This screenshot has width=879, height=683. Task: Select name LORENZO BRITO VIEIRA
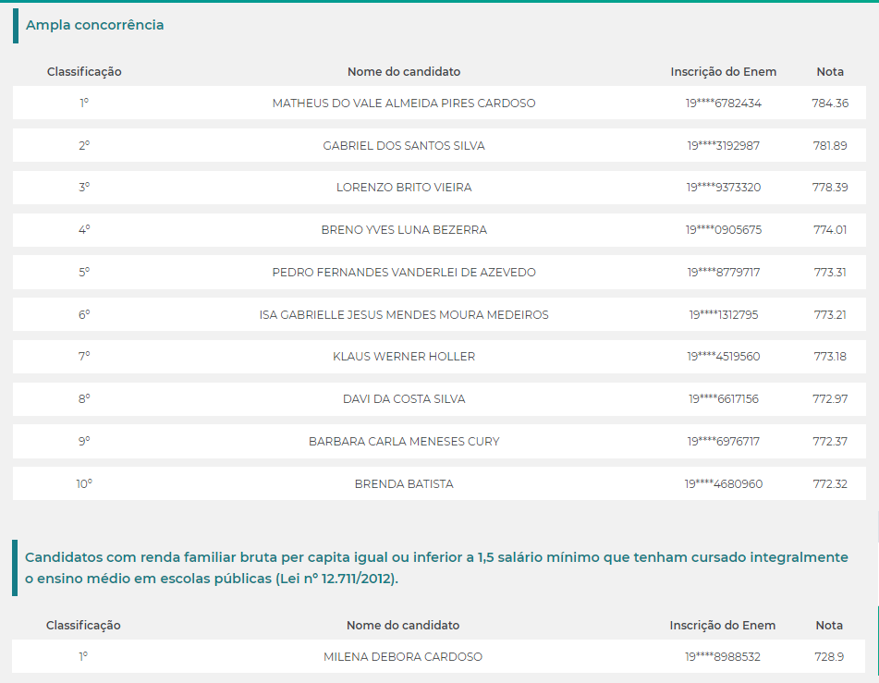point(404,188)
